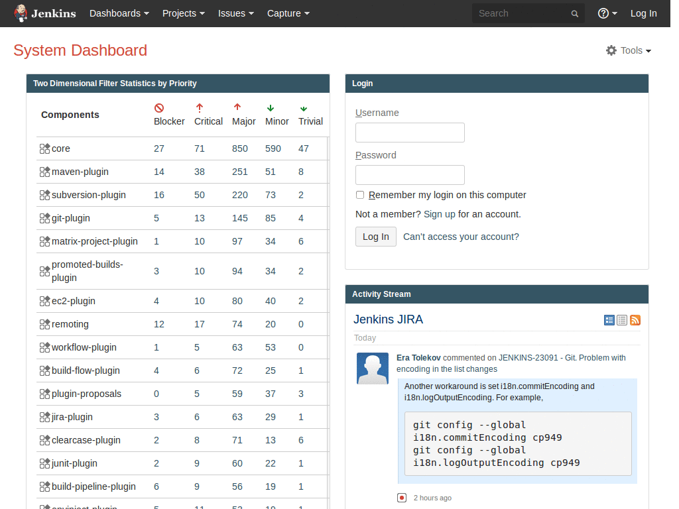
Task: Select the Critical priority arrow icon
Action: (x=199, y=107)
